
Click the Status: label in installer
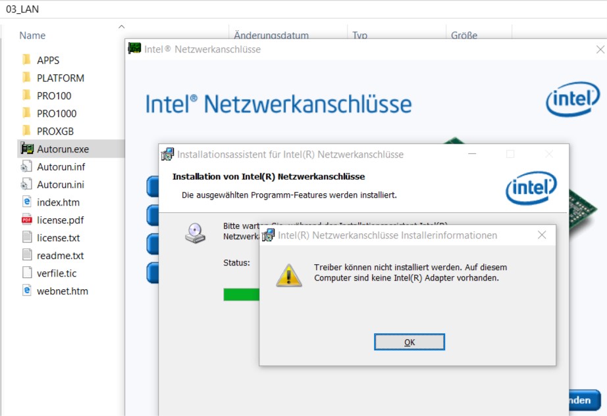pyautogui.click(x=236, y=263)
